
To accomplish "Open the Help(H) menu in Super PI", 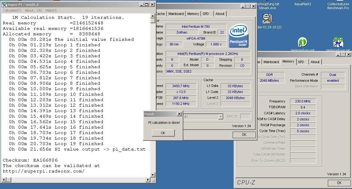I will [x=51, y=10].
